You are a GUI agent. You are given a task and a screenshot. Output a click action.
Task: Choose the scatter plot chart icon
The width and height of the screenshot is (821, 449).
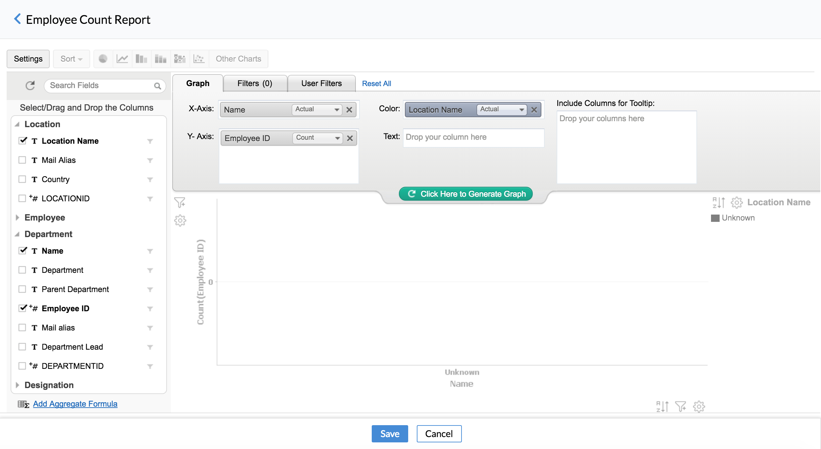[x=199, y=59]
